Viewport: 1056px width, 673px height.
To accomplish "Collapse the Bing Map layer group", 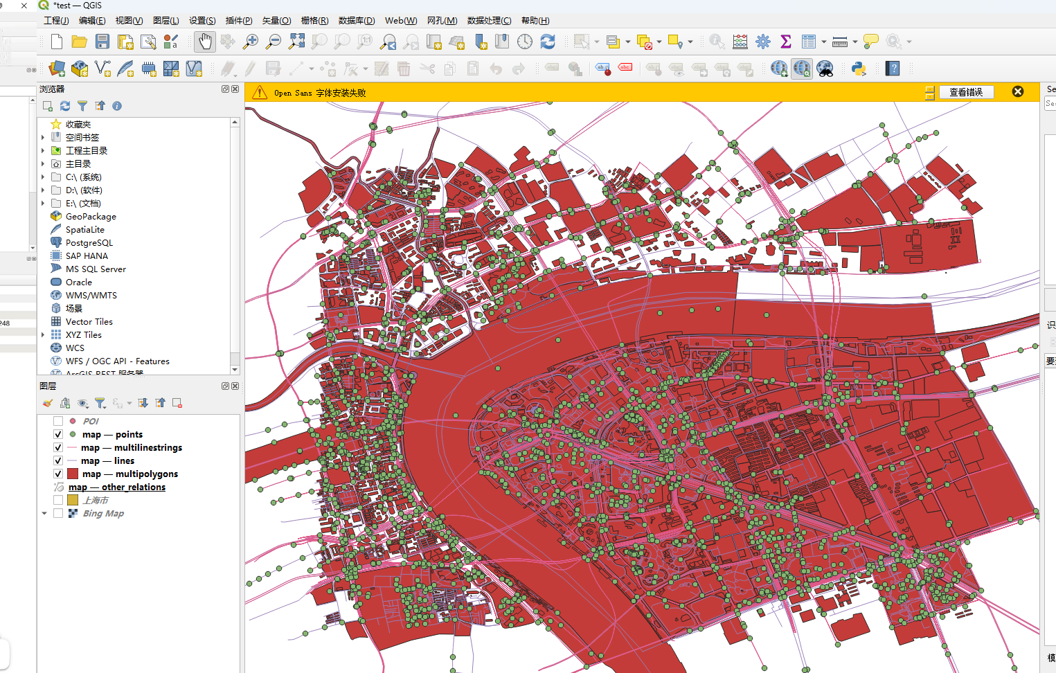I will [x=44, y=514].
